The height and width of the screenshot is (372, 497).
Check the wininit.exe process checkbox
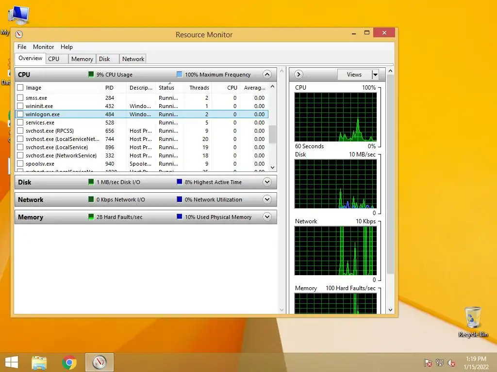[x=20, y=106]
